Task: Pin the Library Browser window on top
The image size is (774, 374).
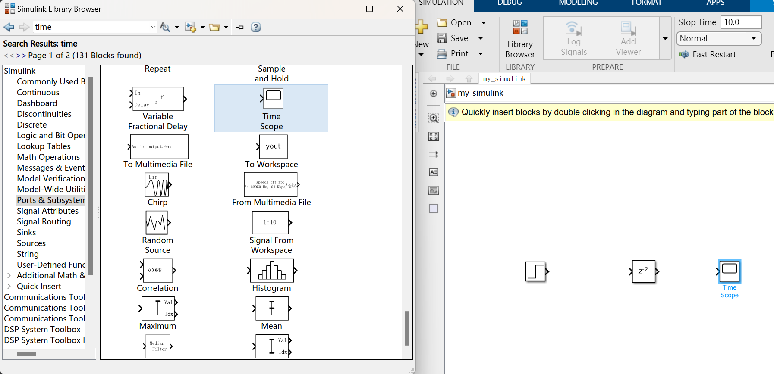Action: (x=240, y=27)
